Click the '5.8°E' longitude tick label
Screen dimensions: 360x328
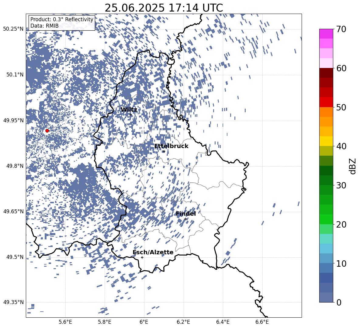coord(105,322)
